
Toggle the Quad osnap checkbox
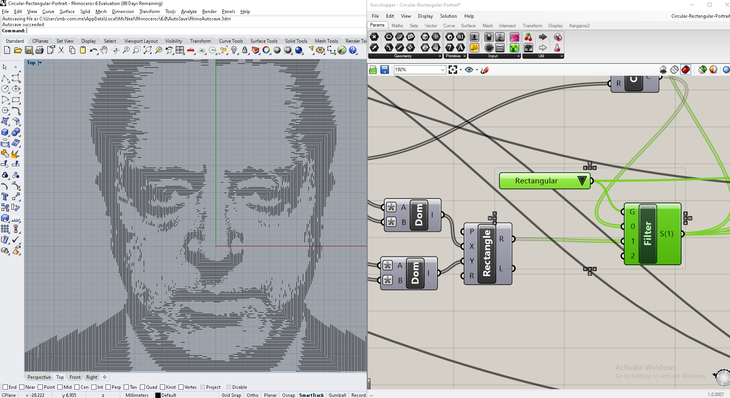coord(143,387)
